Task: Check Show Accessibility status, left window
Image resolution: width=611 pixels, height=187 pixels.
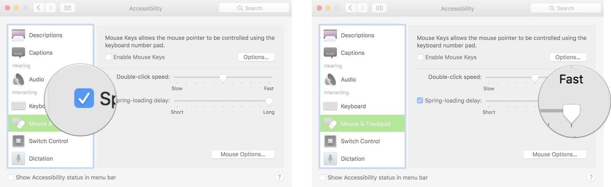Action: pos(11,177)
